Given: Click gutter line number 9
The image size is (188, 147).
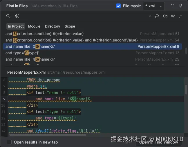Looking at the screenshot, I should (4, 99).
